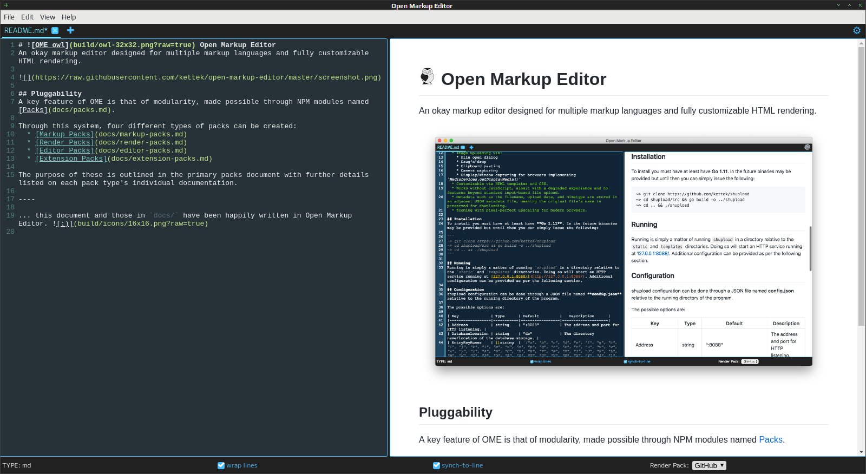
Task: Open the View menu
Action: tap(48, 17)
